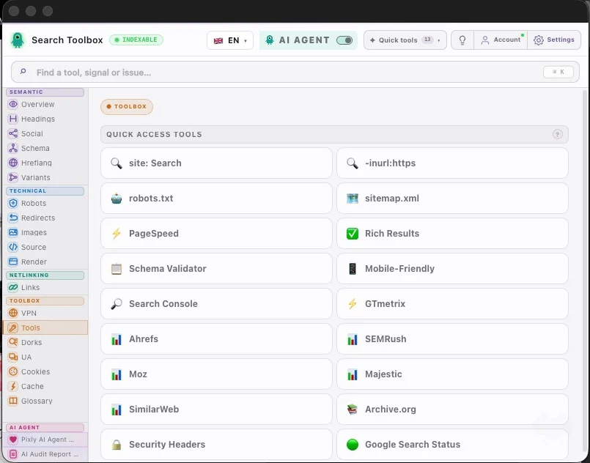The height and width of the screenshot is (463, 590).
Task: Open the Rich Results tool
Action: pyautogui.click(x=452, y=233)
